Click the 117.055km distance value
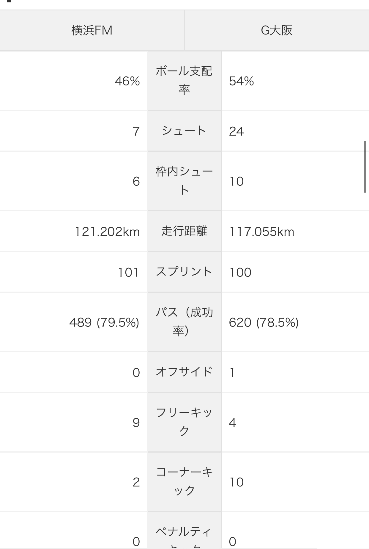 pos(261,232)
